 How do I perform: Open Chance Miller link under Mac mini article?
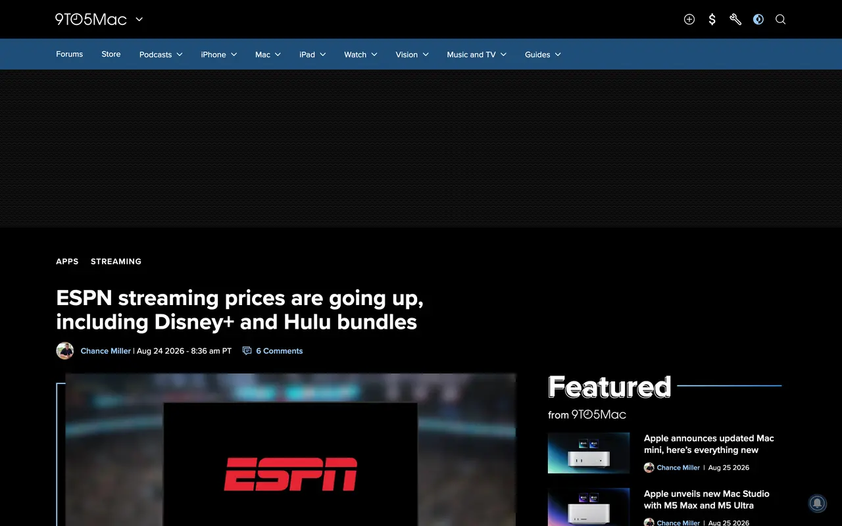(x=678, y=467)
